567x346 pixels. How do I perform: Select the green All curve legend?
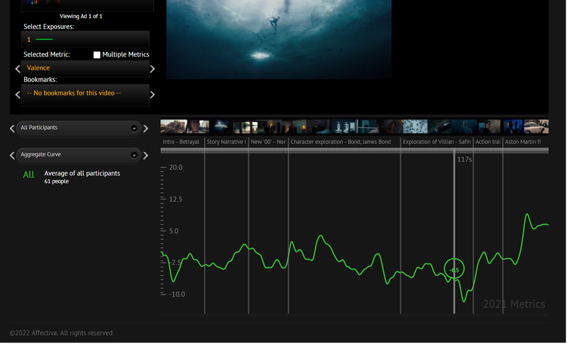28,175
